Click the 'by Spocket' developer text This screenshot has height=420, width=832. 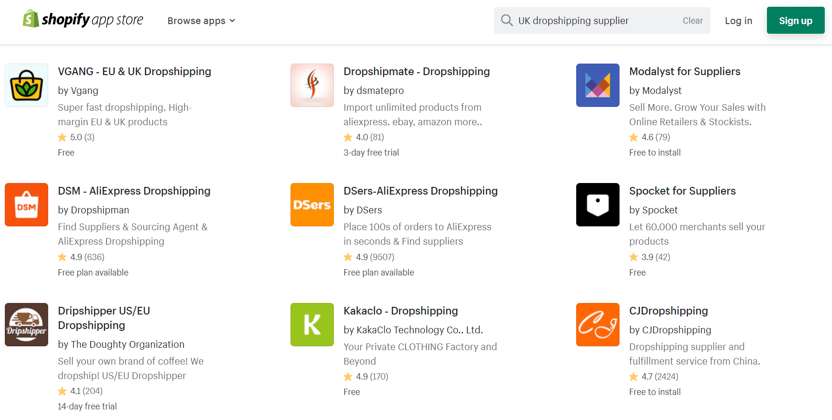pos(653,210)
